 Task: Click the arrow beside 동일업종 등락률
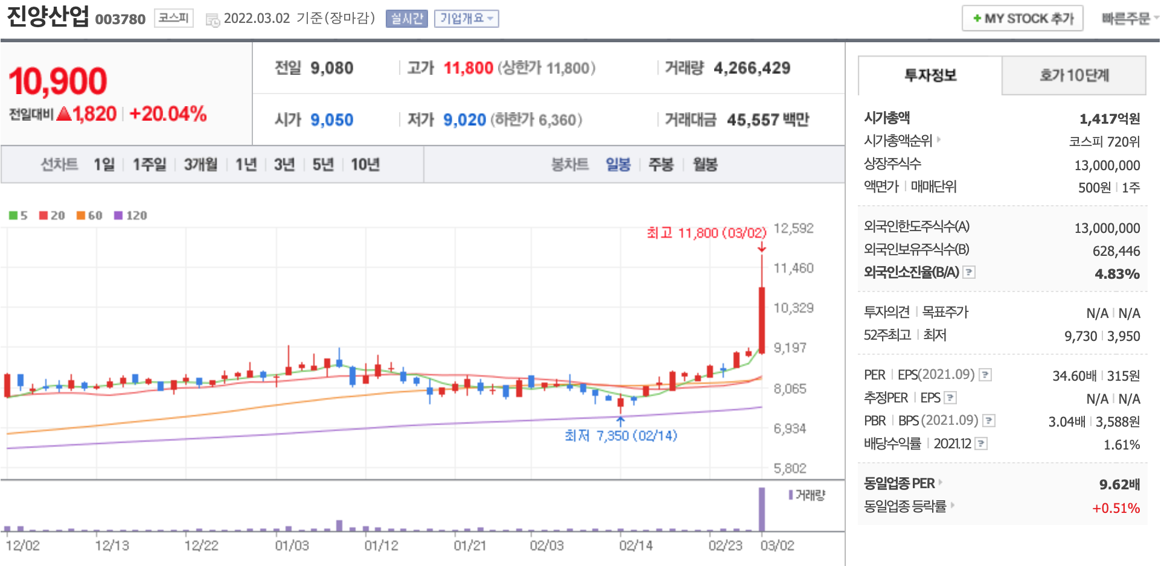[x=953, y=505]
